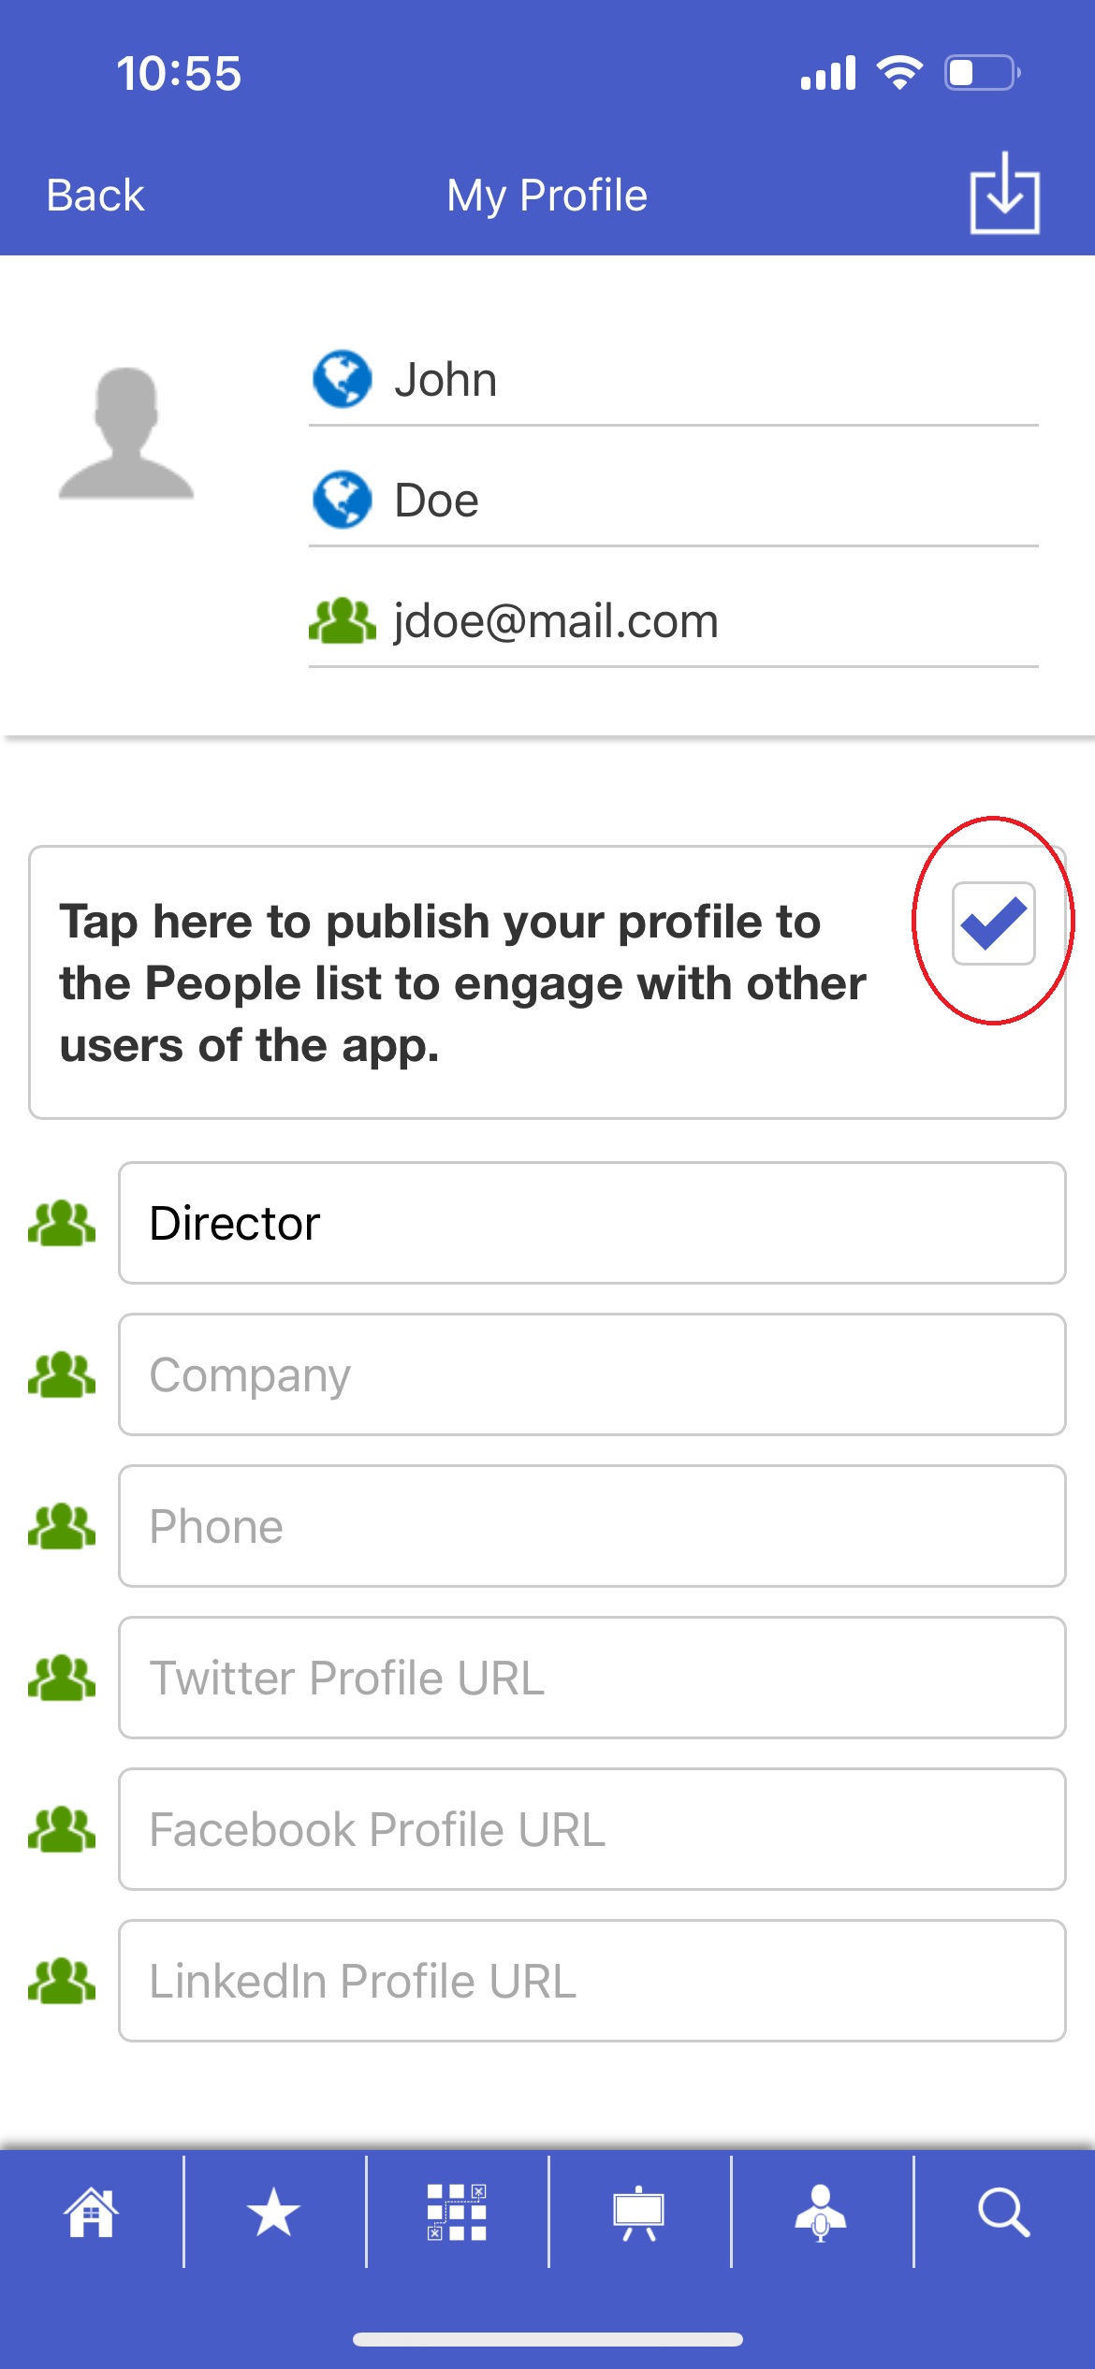Screen dimensions: 1095x2369
Task: Toggle the publish profile checkbox
Action: 993,923
